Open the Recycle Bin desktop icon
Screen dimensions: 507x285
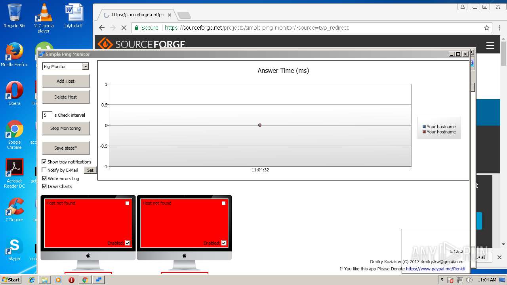pyautogui.click(x=14, y=16)
